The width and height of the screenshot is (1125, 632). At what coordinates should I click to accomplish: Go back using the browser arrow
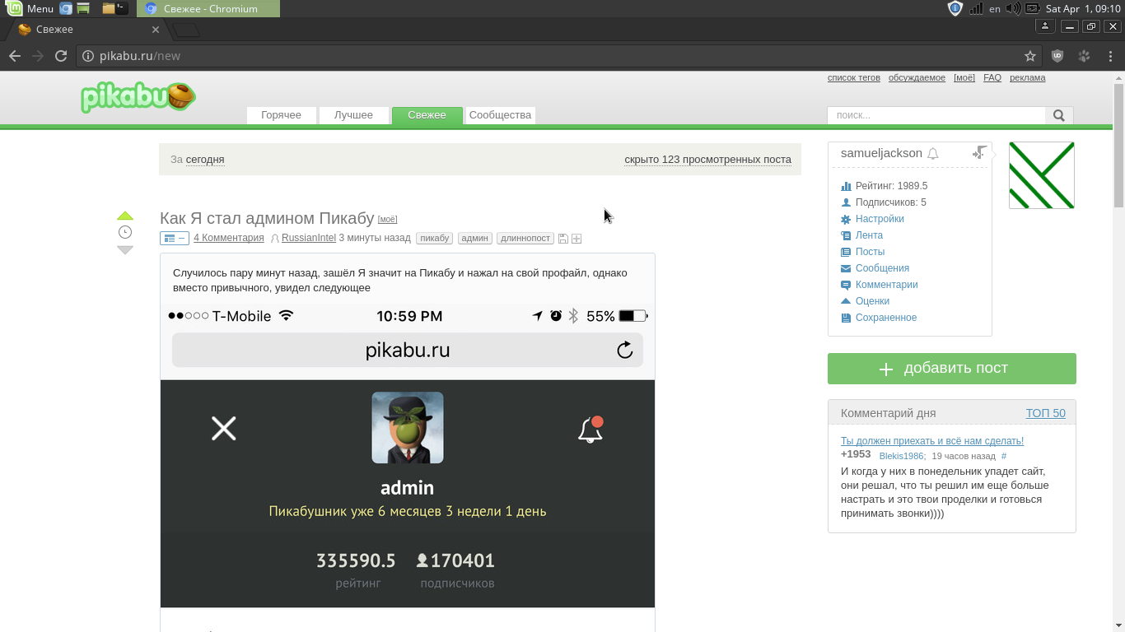[x=15, y=56]
